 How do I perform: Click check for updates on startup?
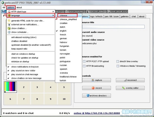click(31, 58)
